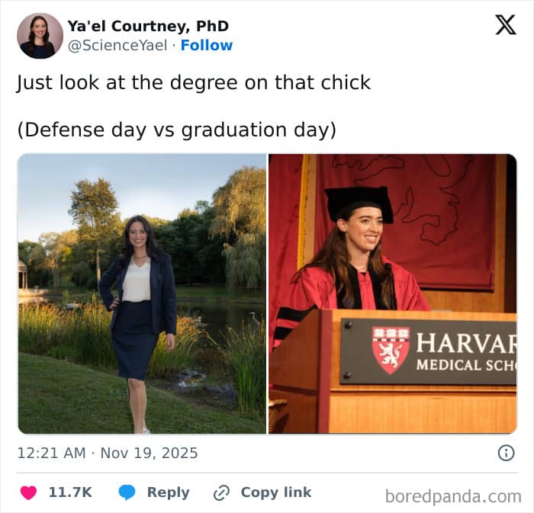Click the Harvard Medical School sign in photo
The width and height of the screenshot is (534, 513).
[435, 351]
